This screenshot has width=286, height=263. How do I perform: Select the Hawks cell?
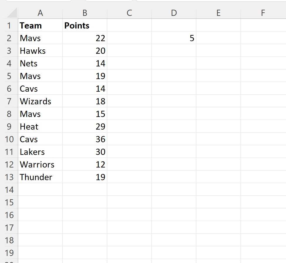coord(40,51)
